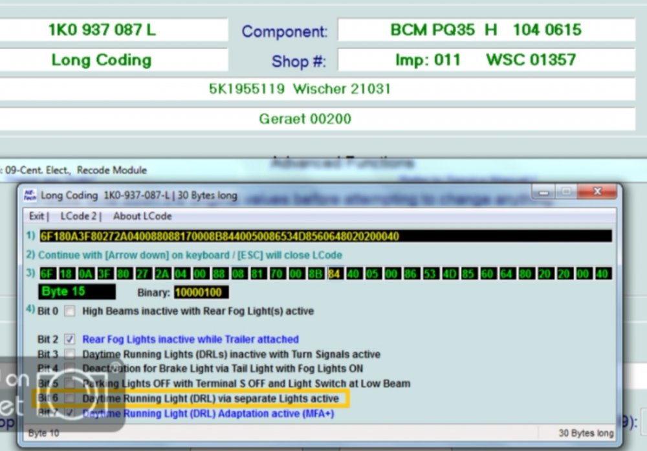Select byte cell 2A
The width and height of the screenshot is (647, 451).
[162, 274]
